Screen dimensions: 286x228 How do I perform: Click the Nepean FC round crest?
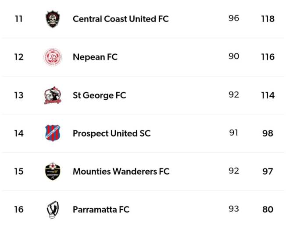click(x=53, y=57)
